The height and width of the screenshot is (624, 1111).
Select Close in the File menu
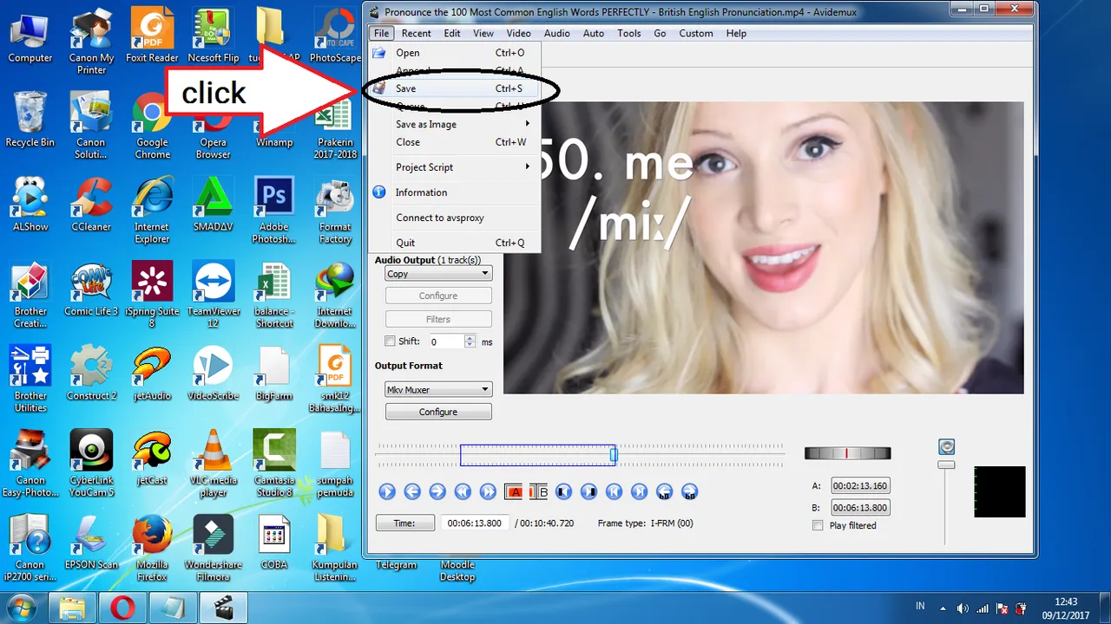click(x=455, y=142)
